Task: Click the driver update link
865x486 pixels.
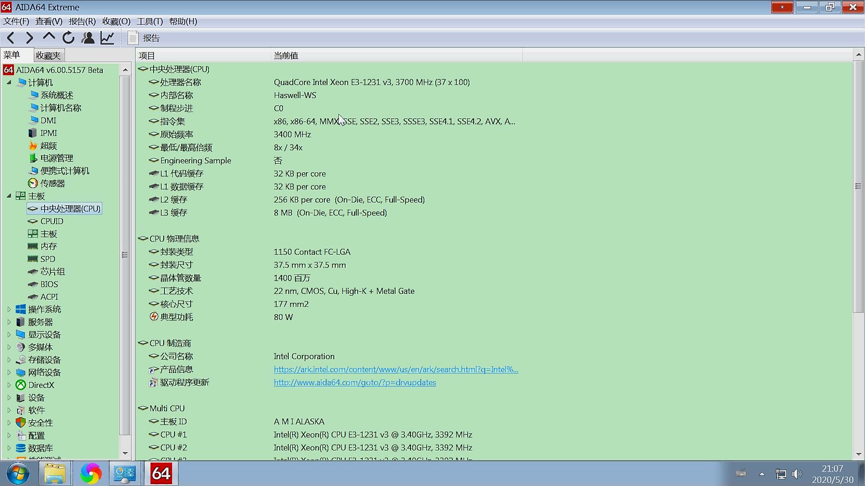Action: 355,382
